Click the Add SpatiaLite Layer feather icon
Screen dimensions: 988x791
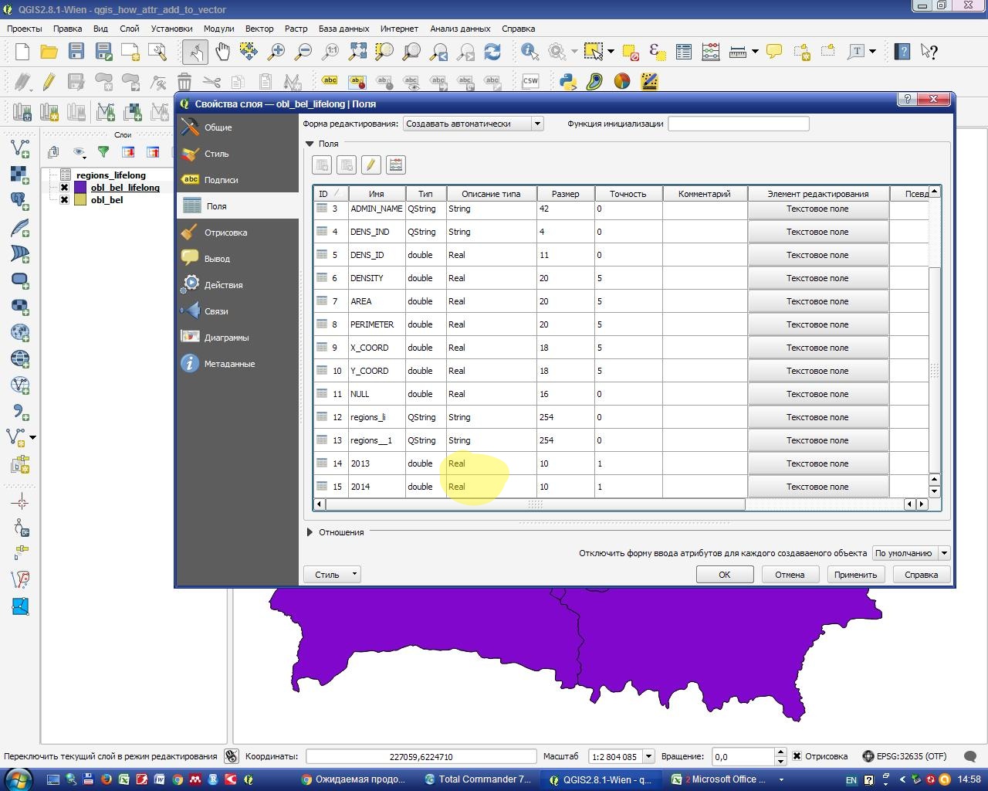coord(21,227)
